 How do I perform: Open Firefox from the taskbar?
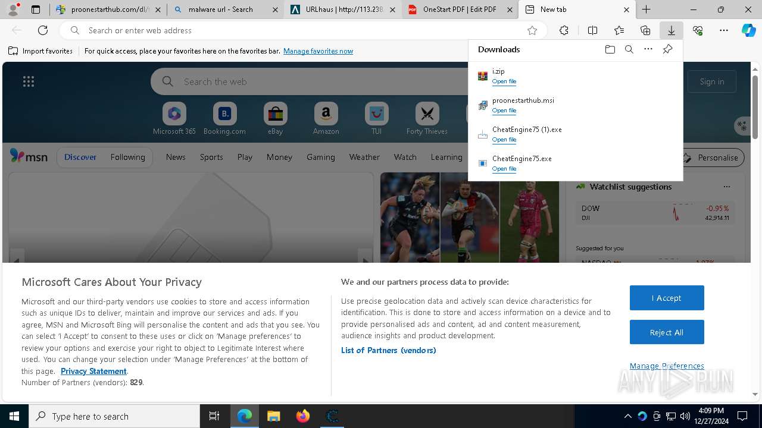point(303,416)
